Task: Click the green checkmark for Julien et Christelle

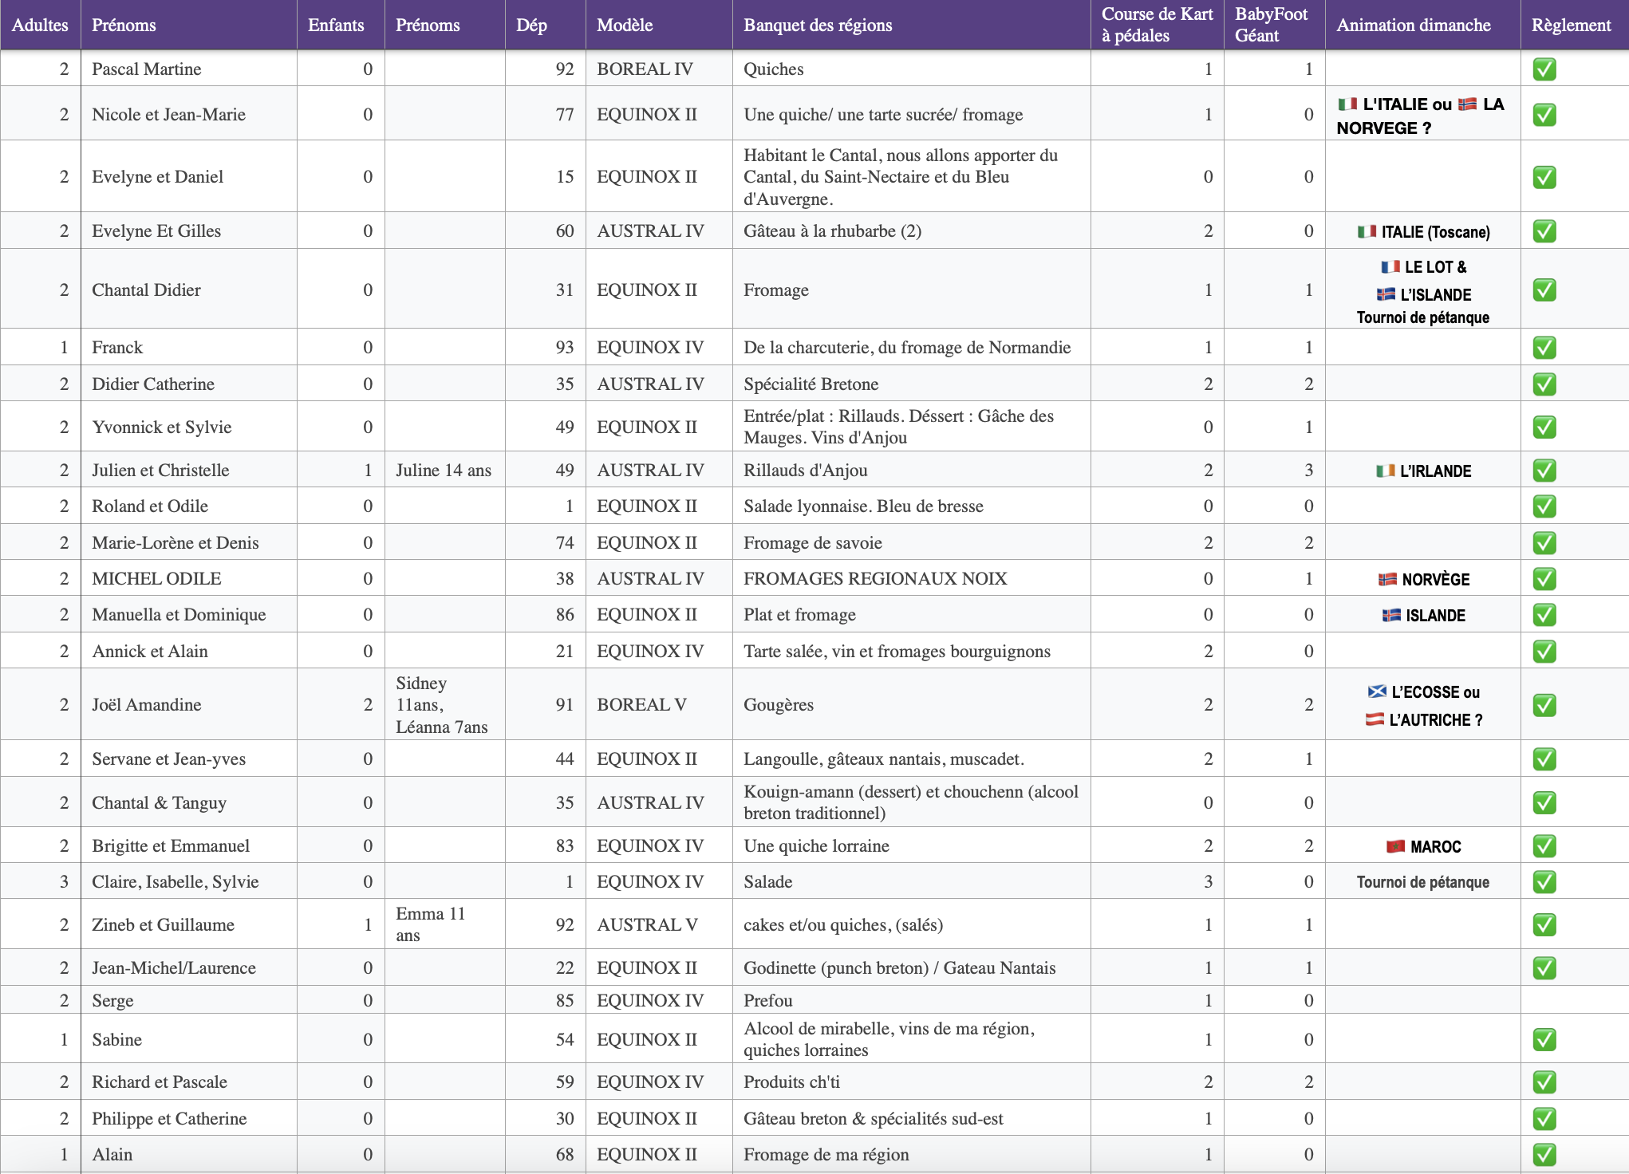Action: (x=1544, y=471)
